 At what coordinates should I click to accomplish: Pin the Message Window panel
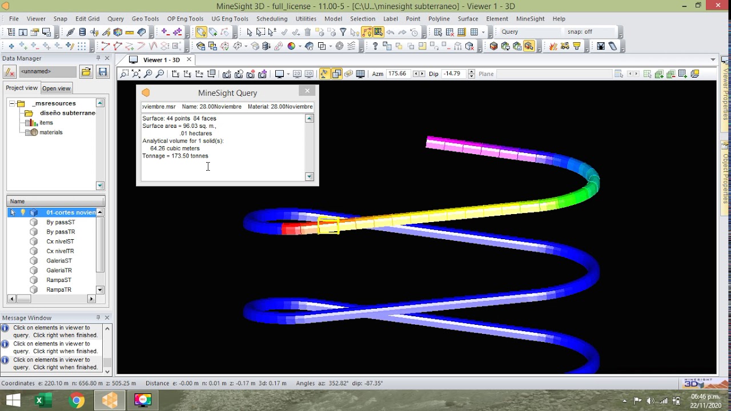(98, 317)
